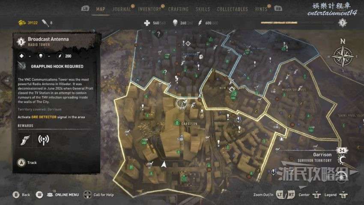The height and width of the screenshot is (205, 364).
Task: Select the winged boot reward icon
Action: [25, 140]
